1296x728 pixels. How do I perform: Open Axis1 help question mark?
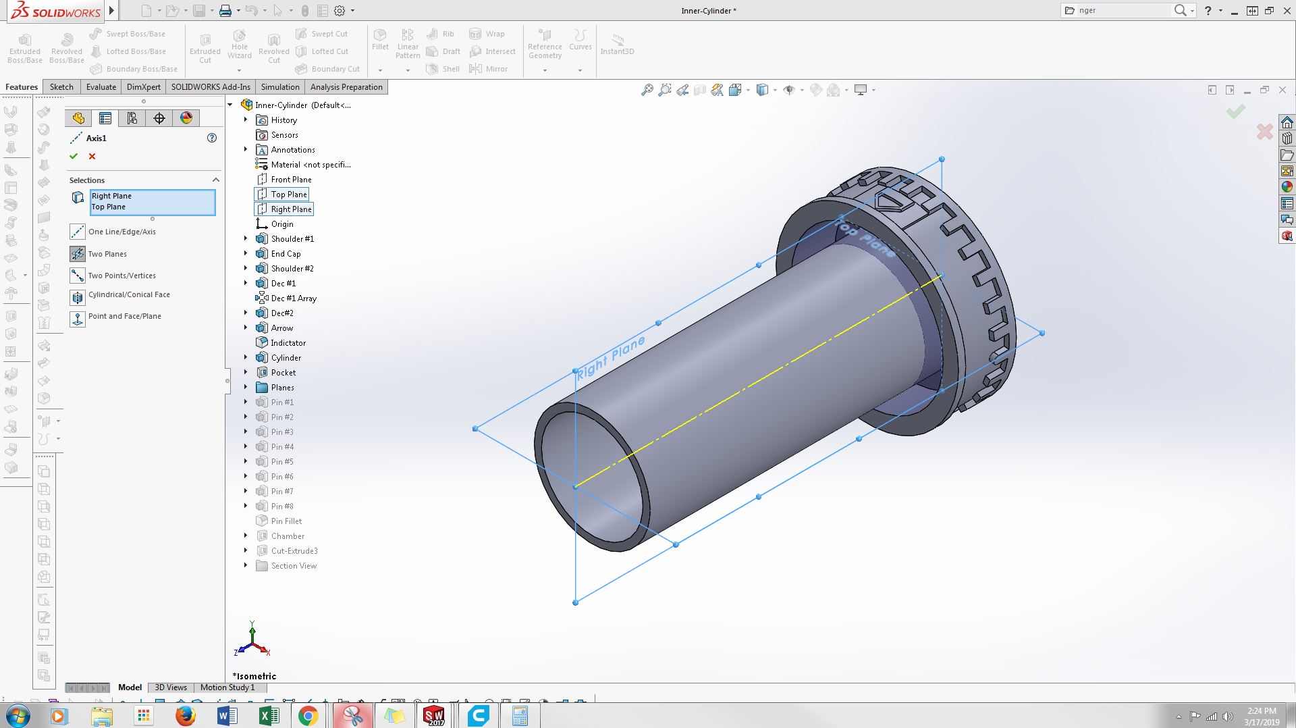[212, 138]
